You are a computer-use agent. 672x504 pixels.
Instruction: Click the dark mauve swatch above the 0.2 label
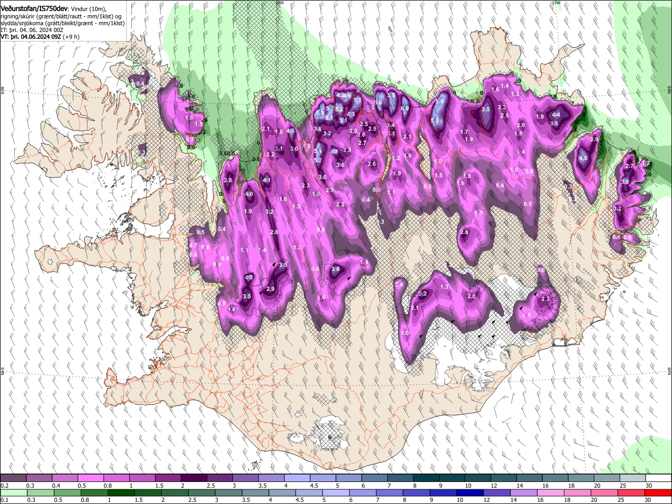[x=13, y=478]
